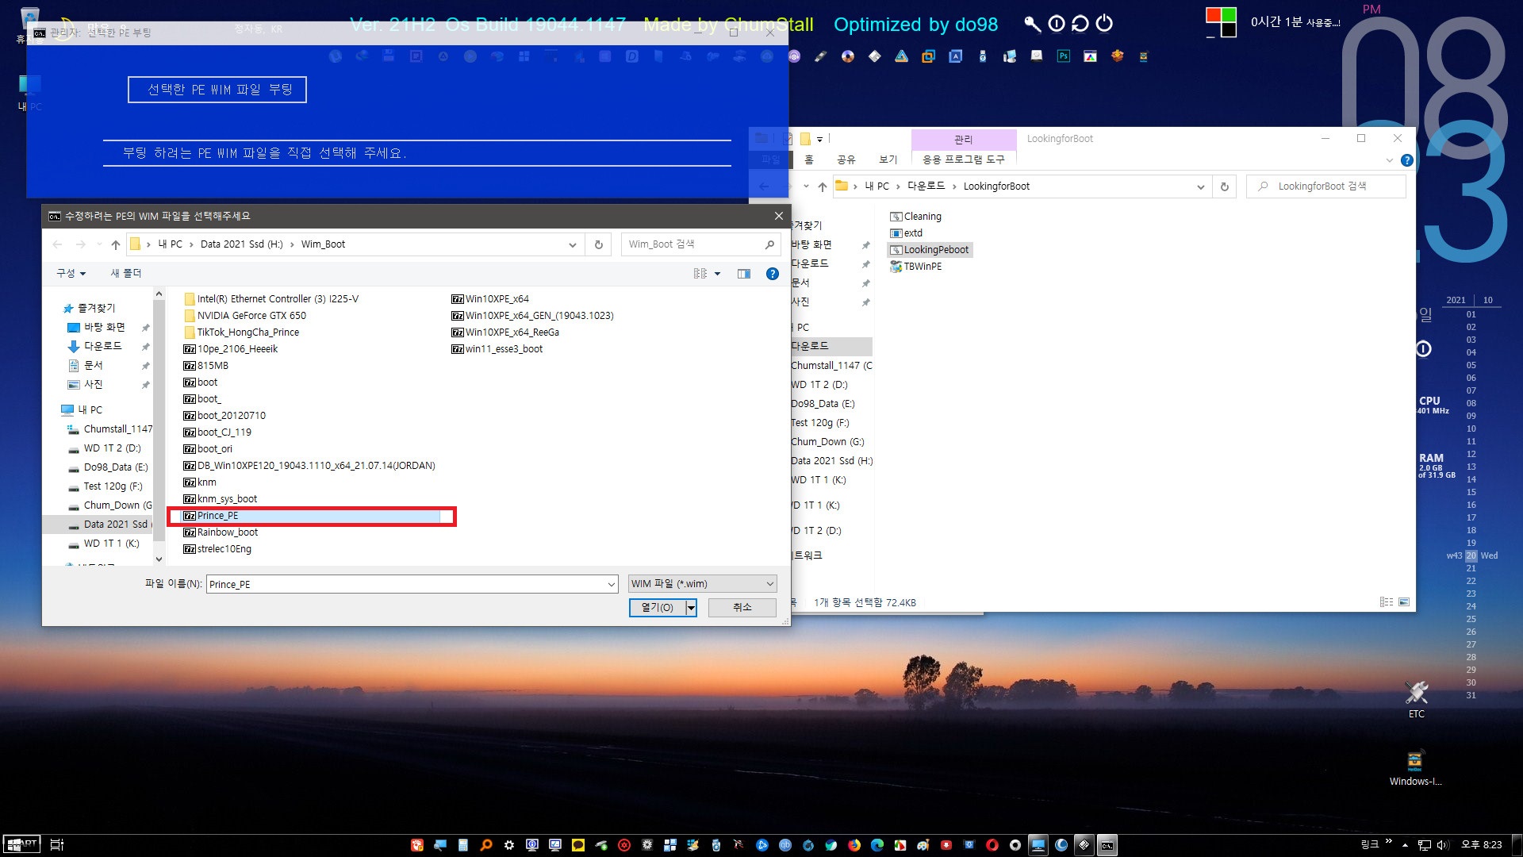Select Do98_Data (E:) in the dialog navigation tree
1523x857 pixels.
(x=109, y=467)
